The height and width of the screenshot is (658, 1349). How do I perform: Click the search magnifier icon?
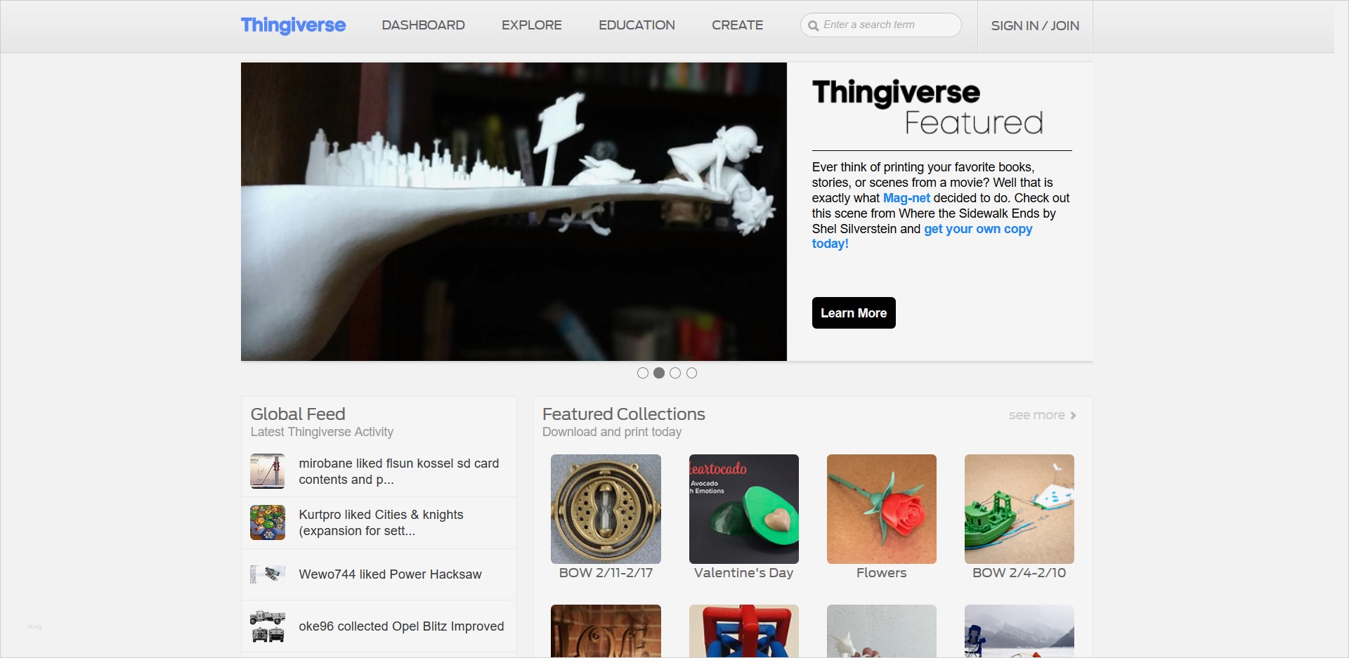pos(813,25)
